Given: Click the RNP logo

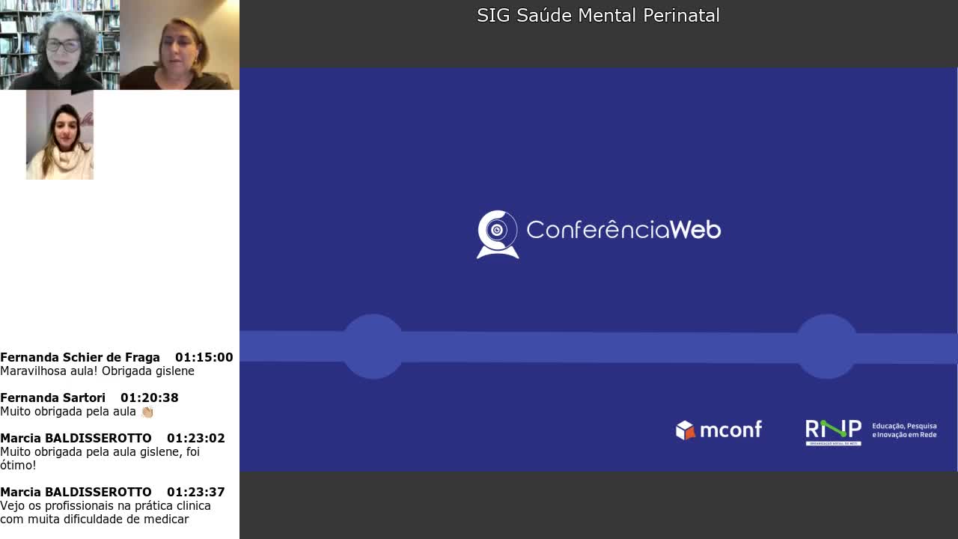Looking at the screenshot, I should [x=833, y=432].
